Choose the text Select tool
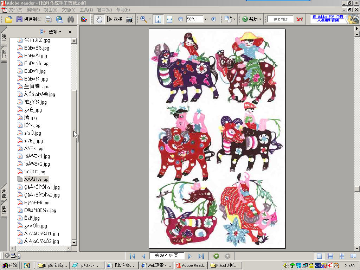Image resolution: width=360 pixels, height=270 pixels. coord(114,19)
